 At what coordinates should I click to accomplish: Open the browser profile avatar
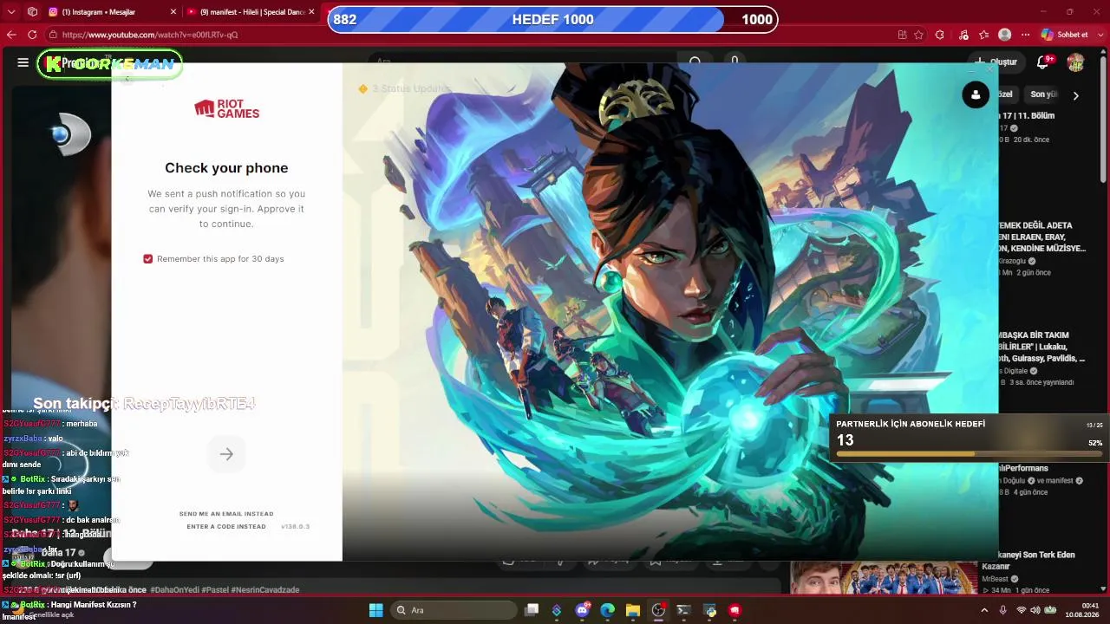point(1004,35)
